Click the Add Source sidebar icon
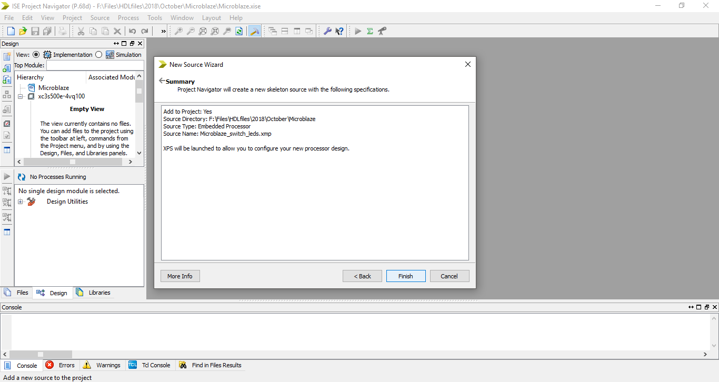Image resolution: width=719 pixels, height=382 pixels. (7, 68)
